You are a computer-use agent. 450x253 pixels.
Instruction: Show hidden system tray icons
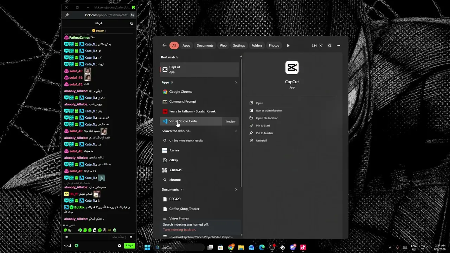click(390, 247)
